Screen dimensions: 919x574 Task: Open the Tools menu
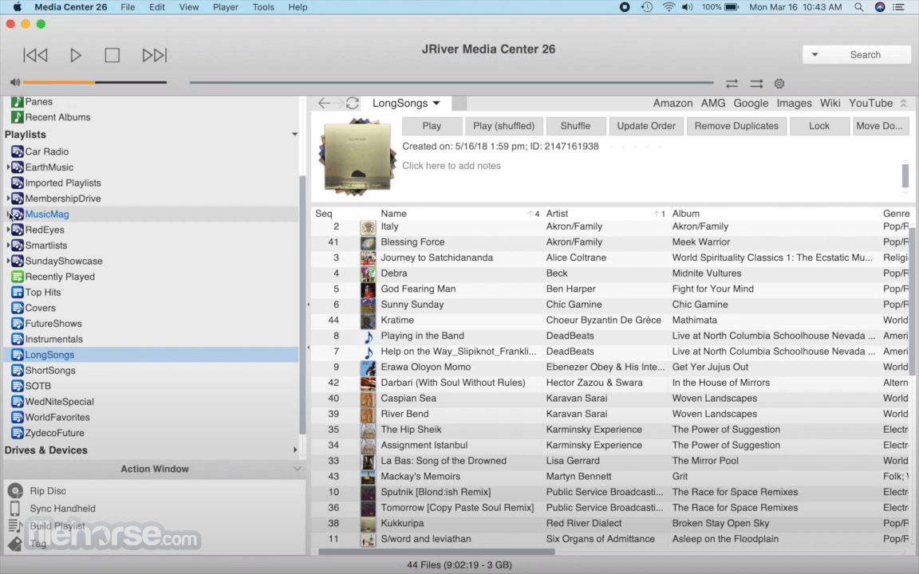[263, 7]
